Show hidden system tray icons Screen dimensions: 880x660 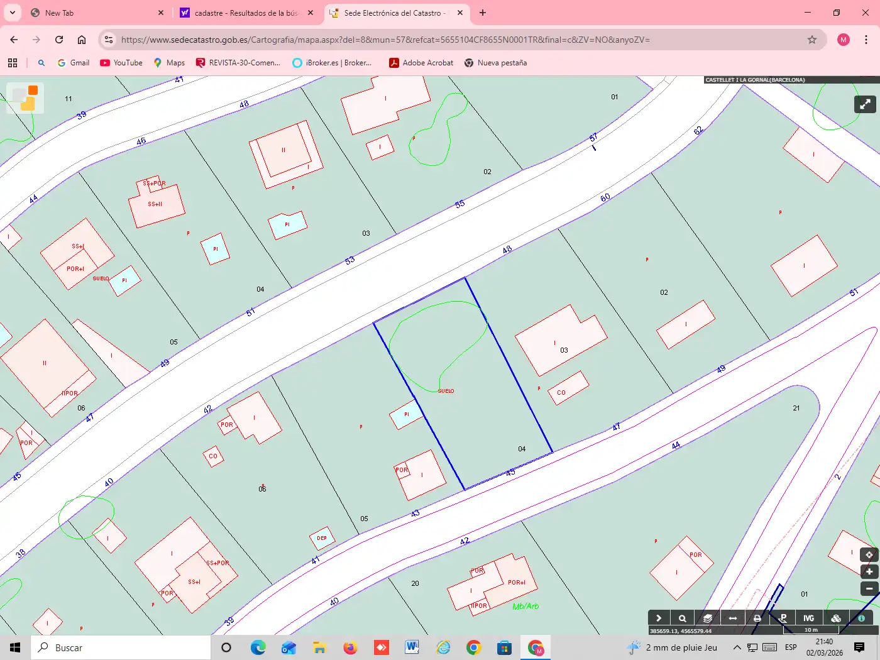[737, 647]
